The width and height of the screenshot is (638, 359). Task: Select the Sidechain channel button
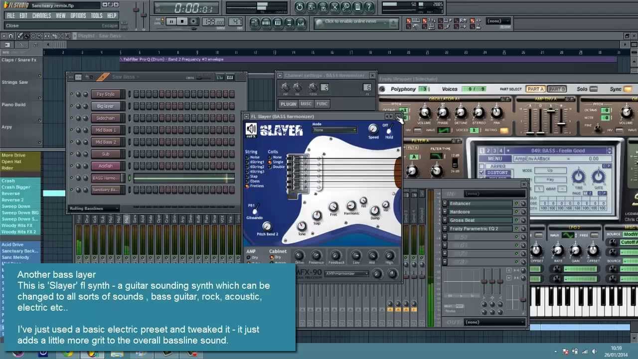point(106,118)
